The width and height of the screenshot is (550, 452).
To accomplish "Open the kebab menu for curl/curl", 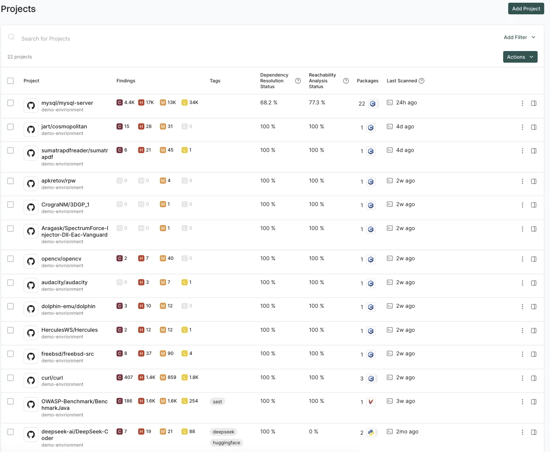I will click(x=522, y=379).
